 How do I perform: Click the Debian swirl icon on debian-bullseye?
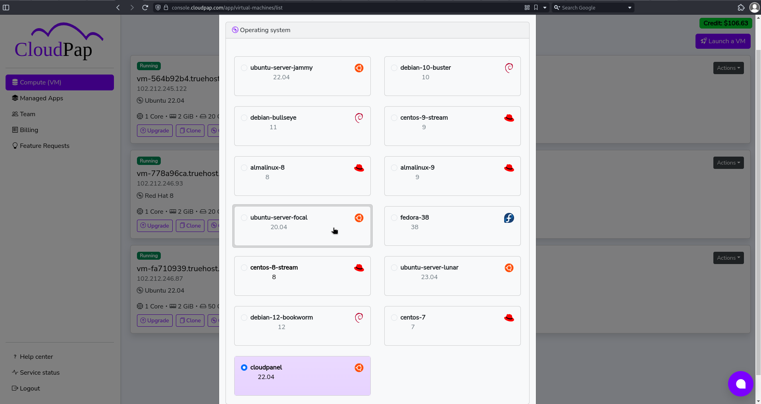tap(358, 118)
